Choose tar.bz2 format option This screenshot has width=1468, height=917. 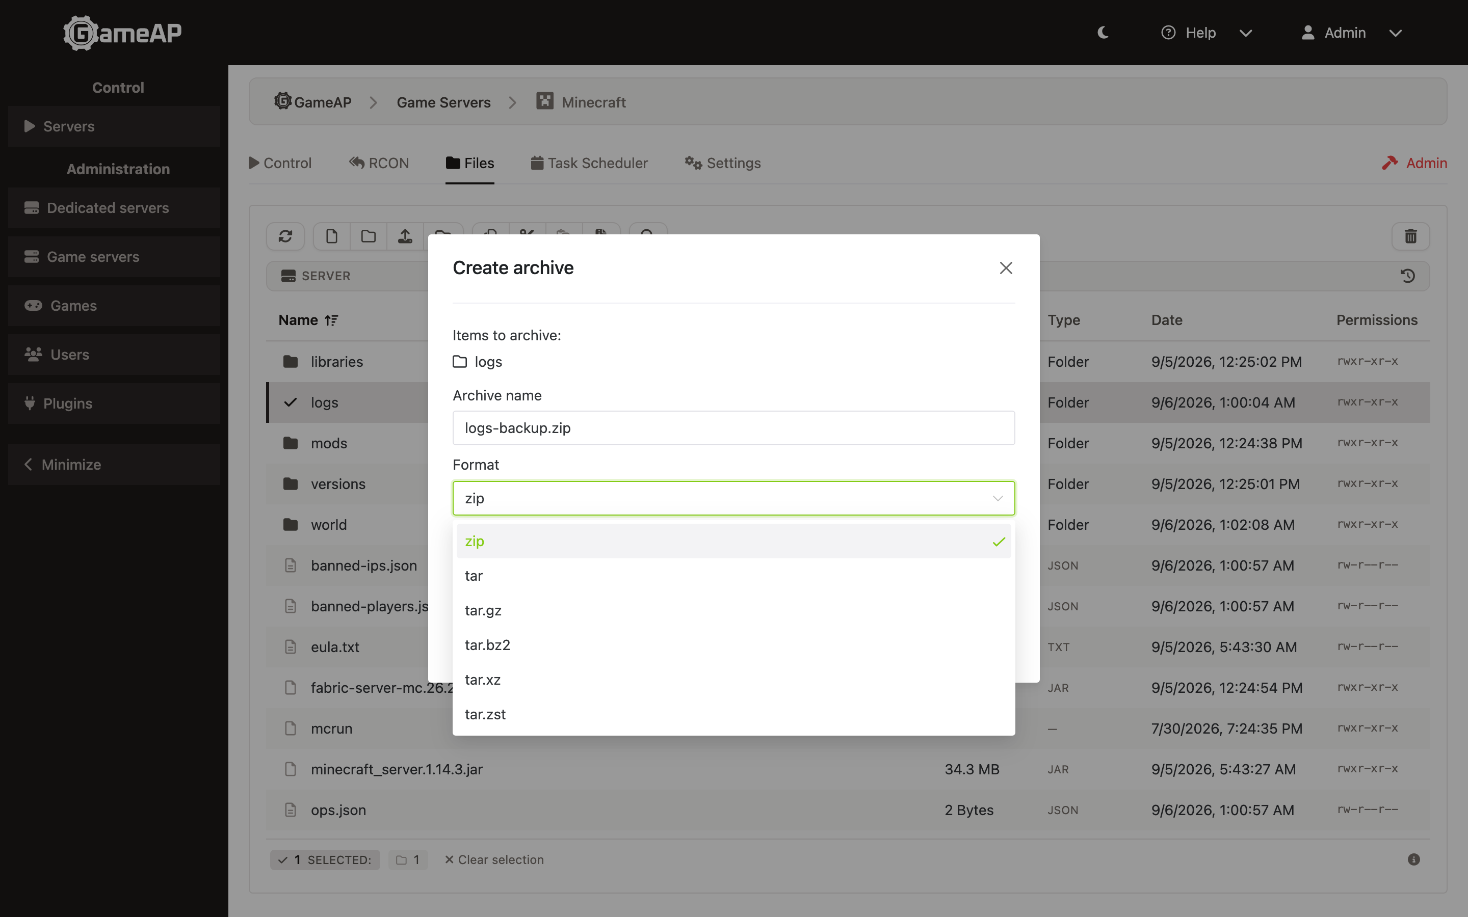click(733, 644)
